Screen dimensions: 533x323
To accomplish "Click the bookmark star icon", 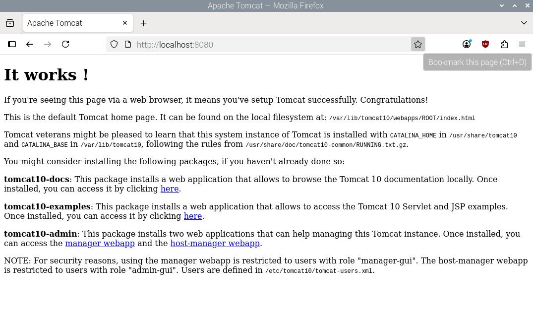I will 418,44.
